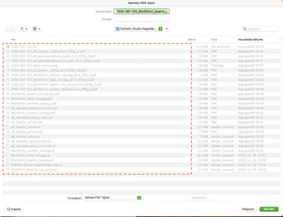283x217 pixels.
Task: Go forward with the right arrow
Action: coord(13,29)
